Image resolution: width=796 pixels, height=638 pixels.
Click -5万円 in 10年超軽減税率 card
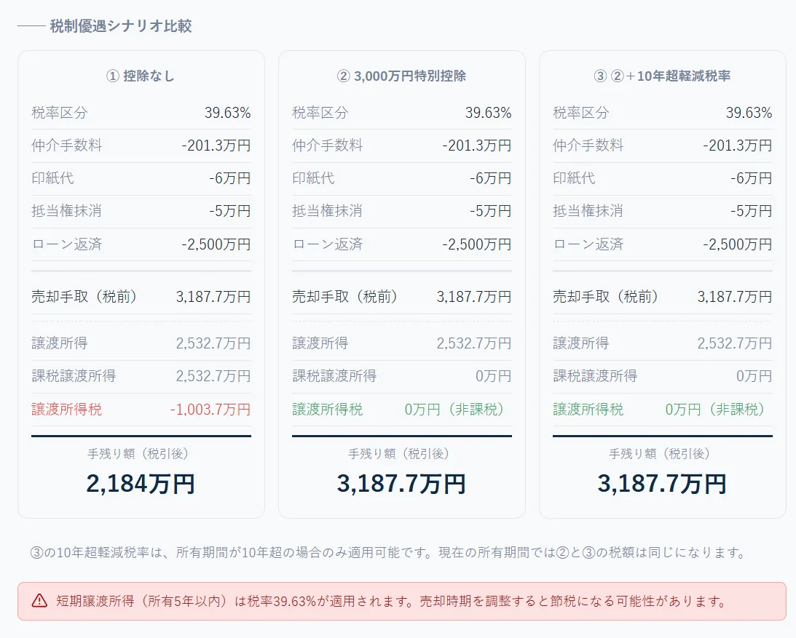(x=752, y=211)
